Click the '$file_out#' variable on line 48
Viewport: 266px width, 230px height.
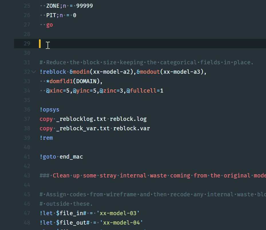tap(73, 223)
